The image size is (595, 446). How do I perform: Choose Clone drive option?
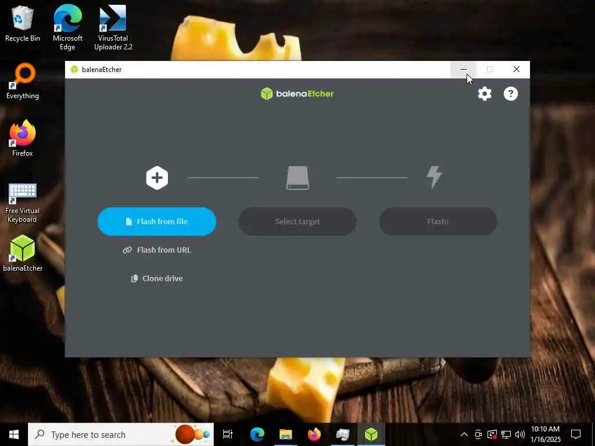pyautogui.click(x=157, y=278)
